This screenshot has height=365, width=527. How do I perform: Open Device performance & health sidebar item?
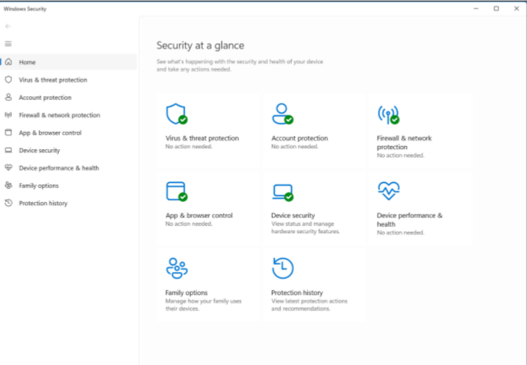point(58,168)
